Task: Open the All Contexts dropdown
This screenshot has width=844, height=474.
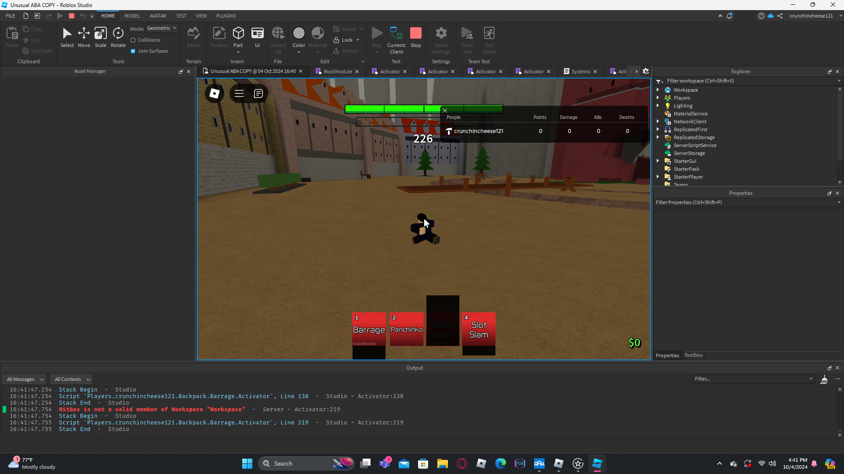Action: coord(72,379)
